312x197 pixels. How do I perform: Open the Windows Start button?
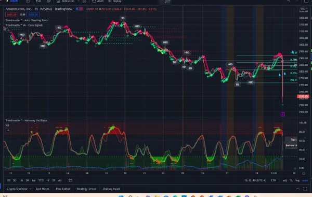121,196
